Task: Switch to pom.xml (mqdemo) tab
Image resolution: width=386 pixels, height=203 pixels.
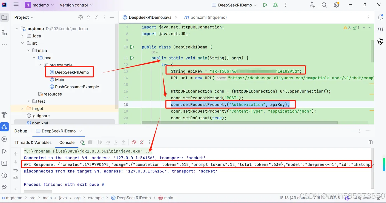Action: coord(206,17)
